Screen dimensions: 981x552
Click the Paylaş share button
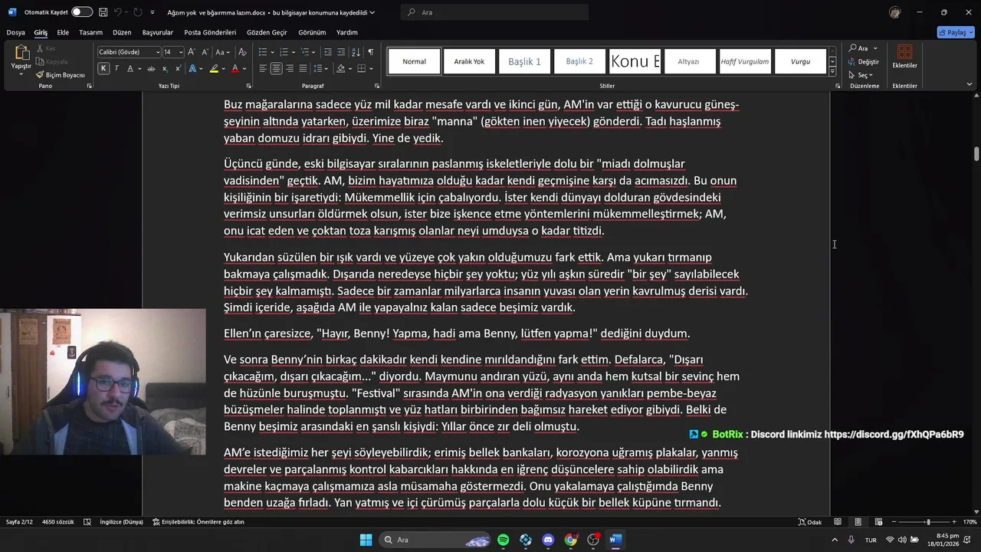point(956,32)
